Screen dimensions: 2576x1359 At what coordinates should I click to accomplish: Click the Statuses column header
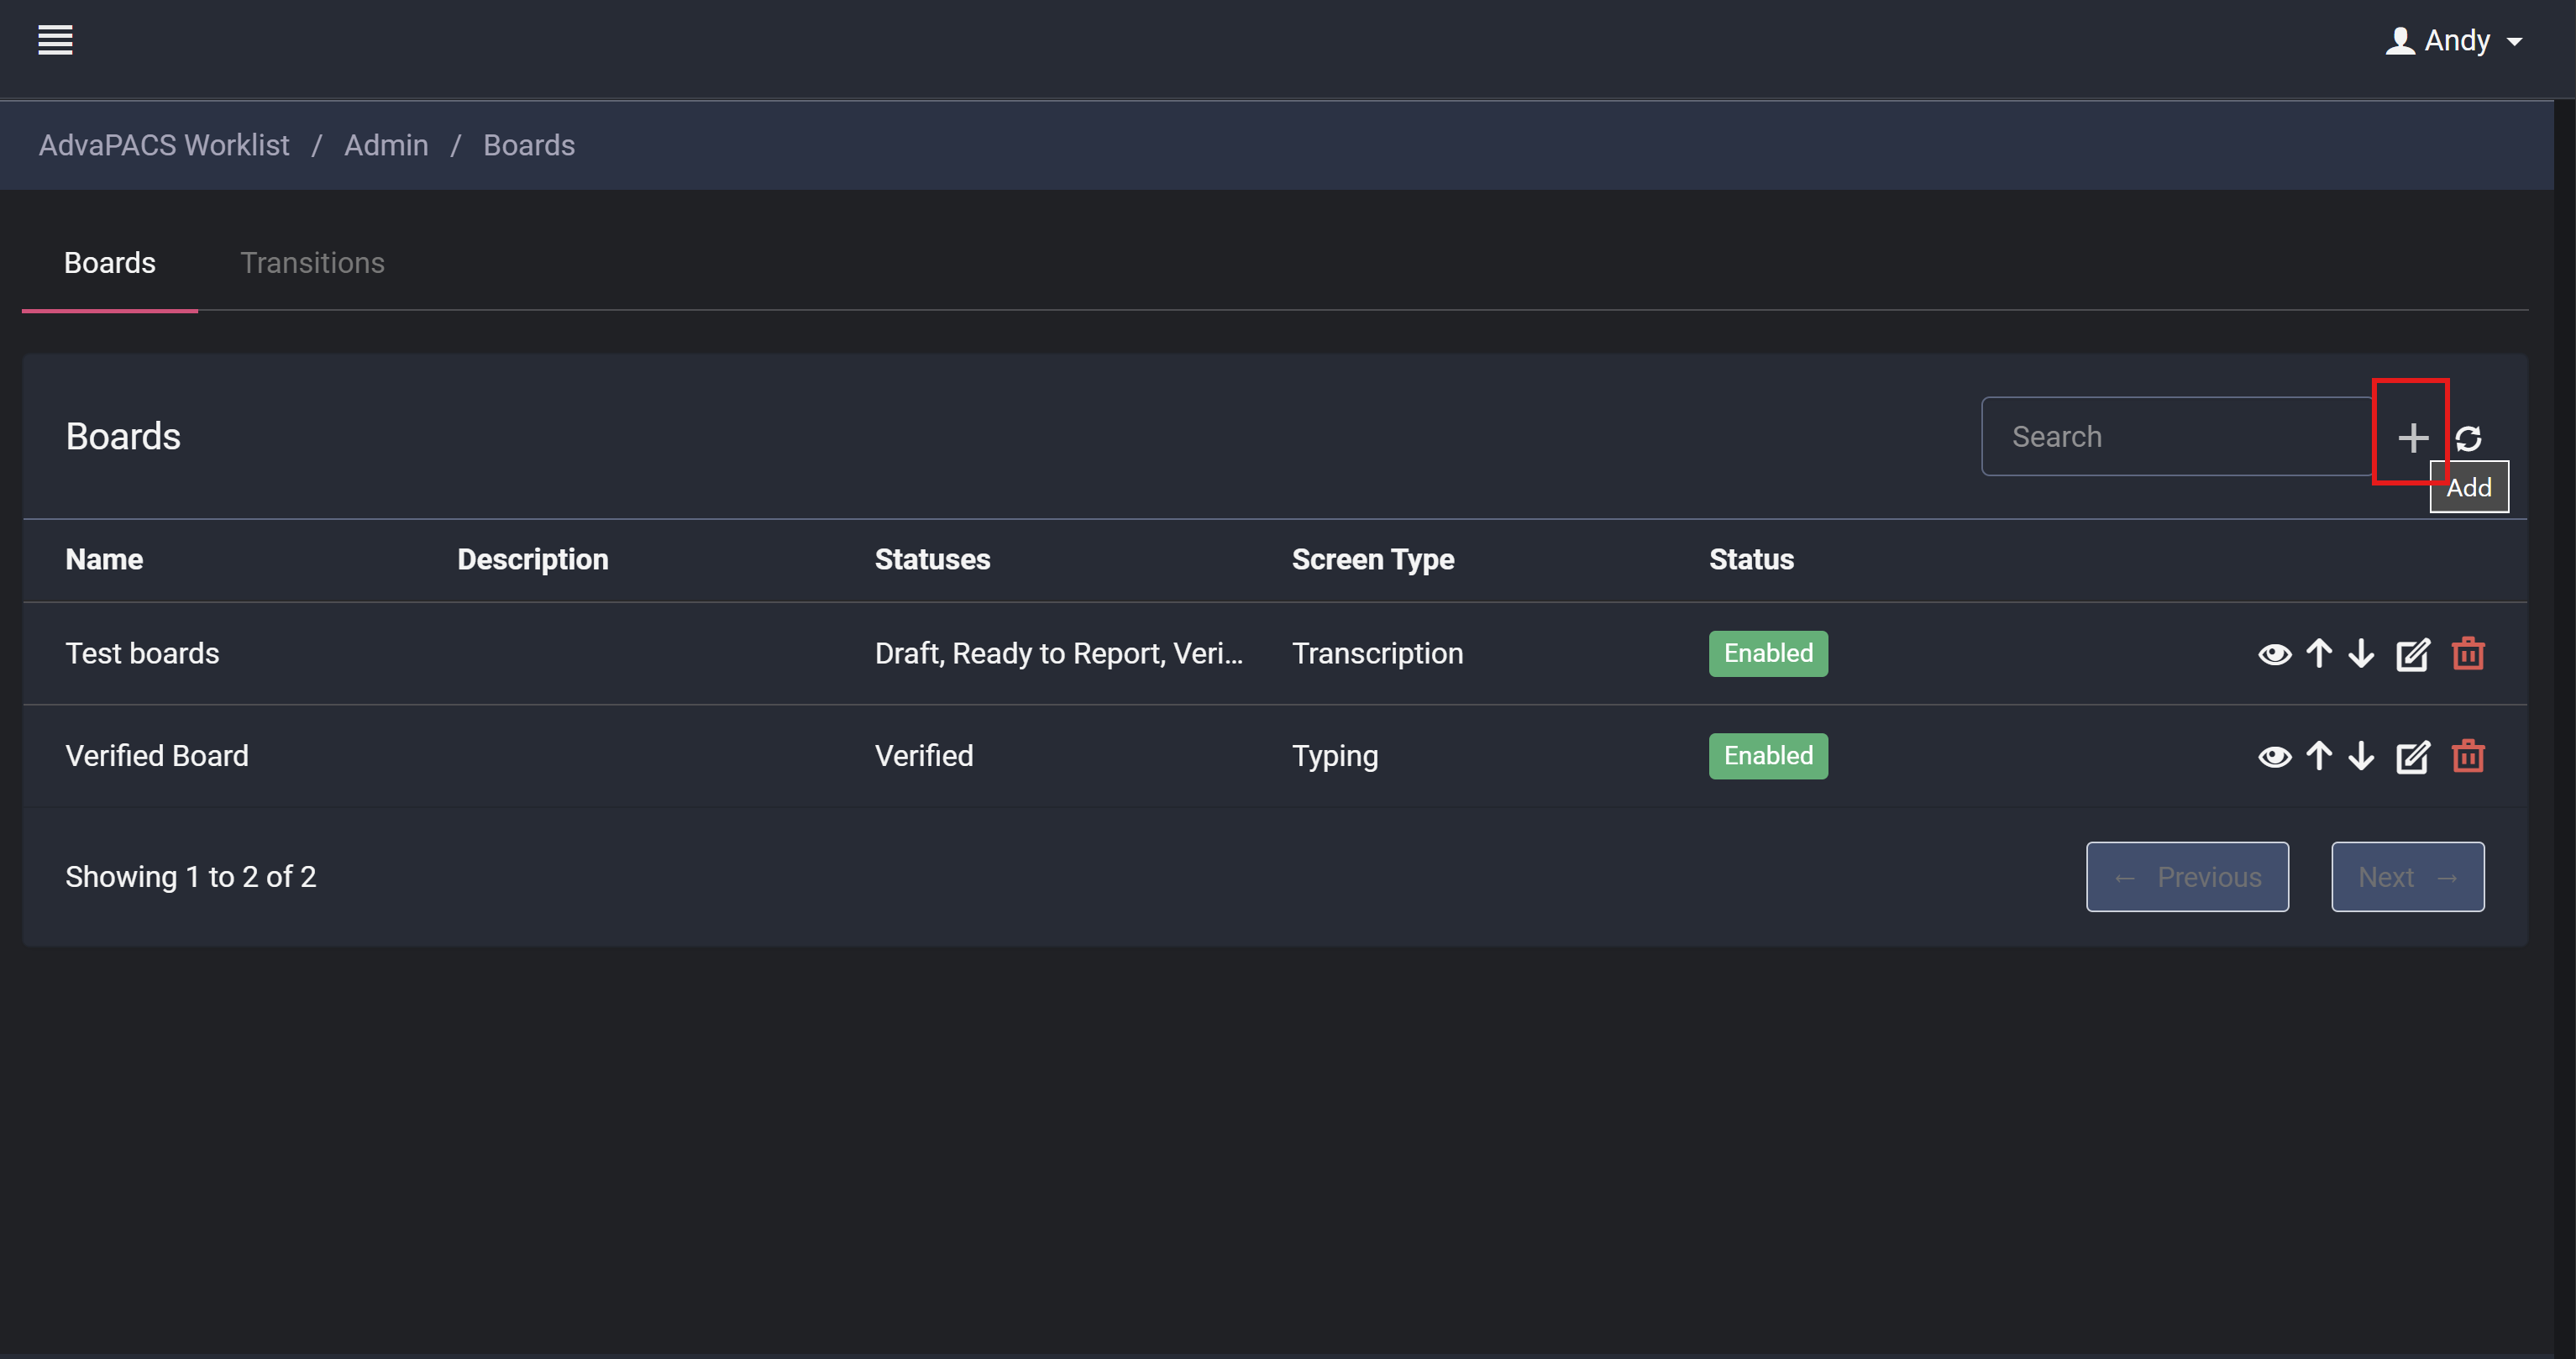pyautogui.click(x=932, y=560)
